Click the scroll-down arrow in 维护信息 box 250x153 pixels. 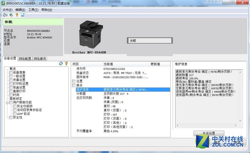coord(240,121)
